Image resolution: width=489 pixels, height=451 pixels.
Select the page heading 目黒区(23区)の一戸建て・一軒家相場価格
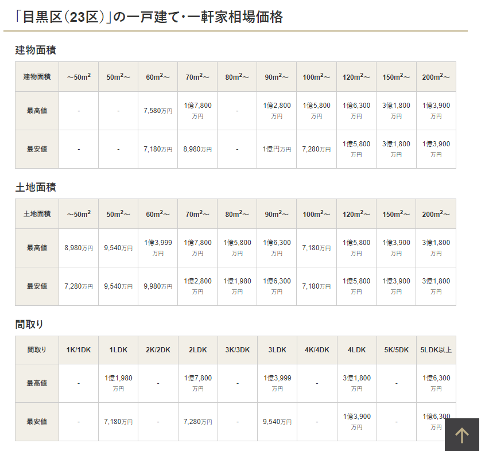click(149, 17)
